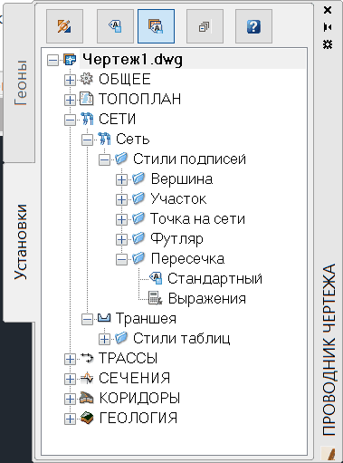Screen dimensions: 343x463
Task: Expand the ОБЩЕЕ node
Action: [70, 81]
